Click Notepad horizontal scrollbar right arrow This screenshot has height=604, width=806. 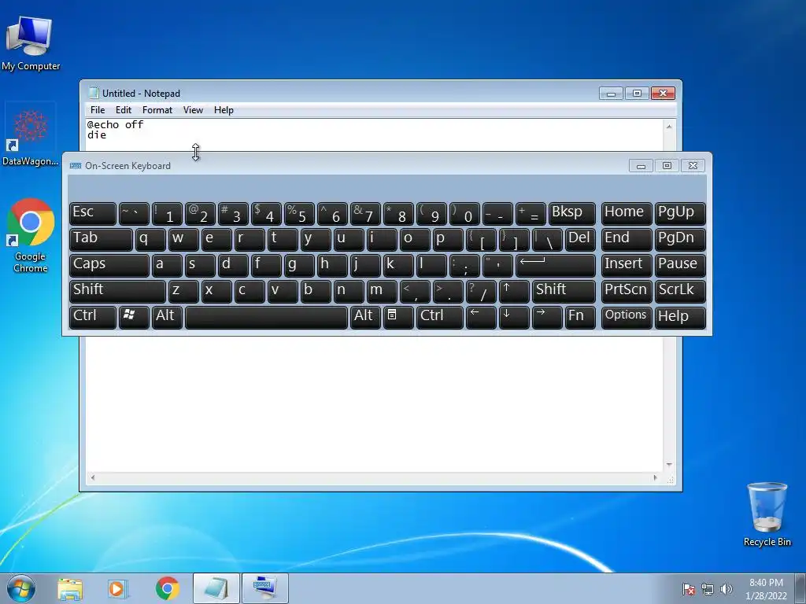pyautogui.click(x=655, y=477)
